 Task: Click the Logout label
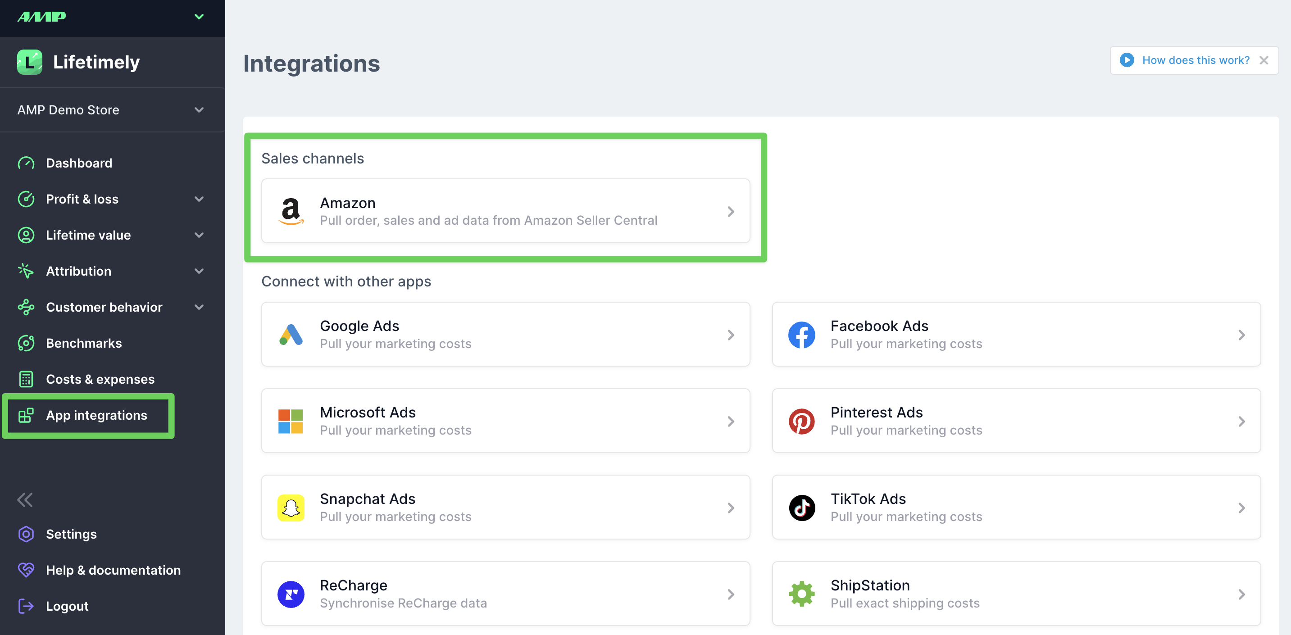pos(67,607)
